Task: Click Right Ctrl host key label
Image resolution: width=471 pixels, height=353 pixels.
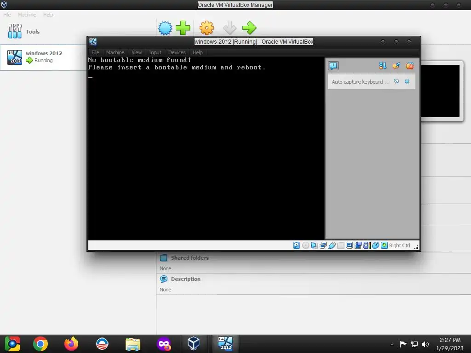Action: 400,245
